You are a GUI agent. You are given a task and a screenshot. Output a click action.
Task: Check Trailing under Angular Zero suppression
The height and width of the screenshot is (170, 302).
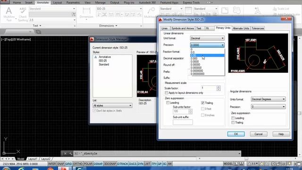(x=233, y=122)
